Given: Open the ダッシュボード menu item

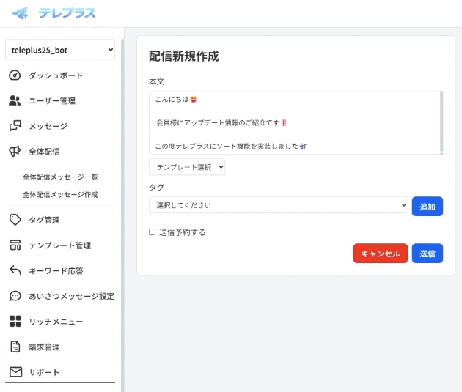Looking at the screenshot, I should tap(56, 75).
